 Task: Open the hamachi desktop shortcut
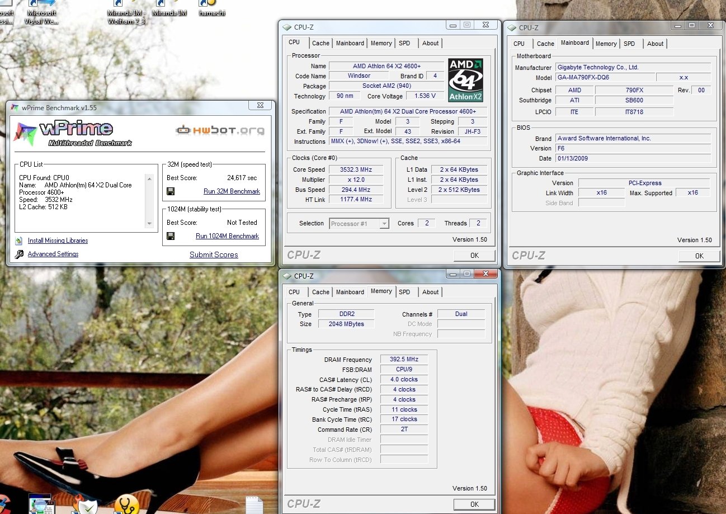[x=212, y=8]
